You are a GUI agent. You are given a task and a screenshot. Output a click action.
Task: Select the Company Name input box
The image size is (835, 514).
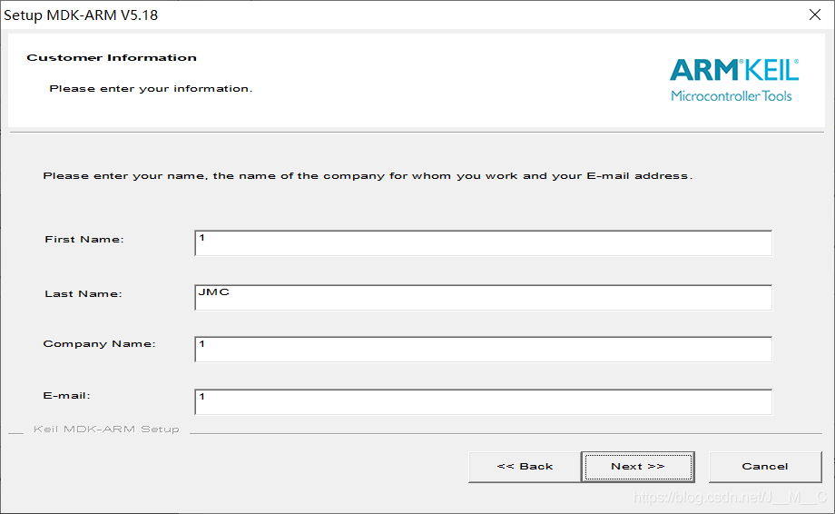484,349
